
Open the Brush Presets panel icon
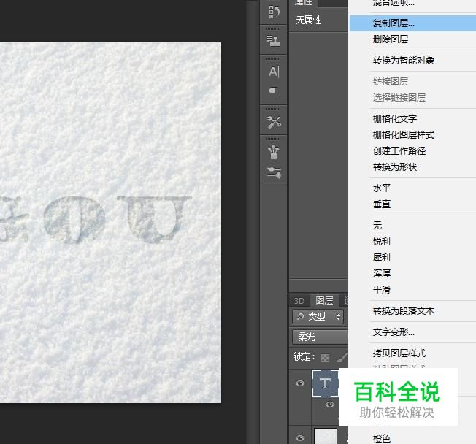click(274, 172)
